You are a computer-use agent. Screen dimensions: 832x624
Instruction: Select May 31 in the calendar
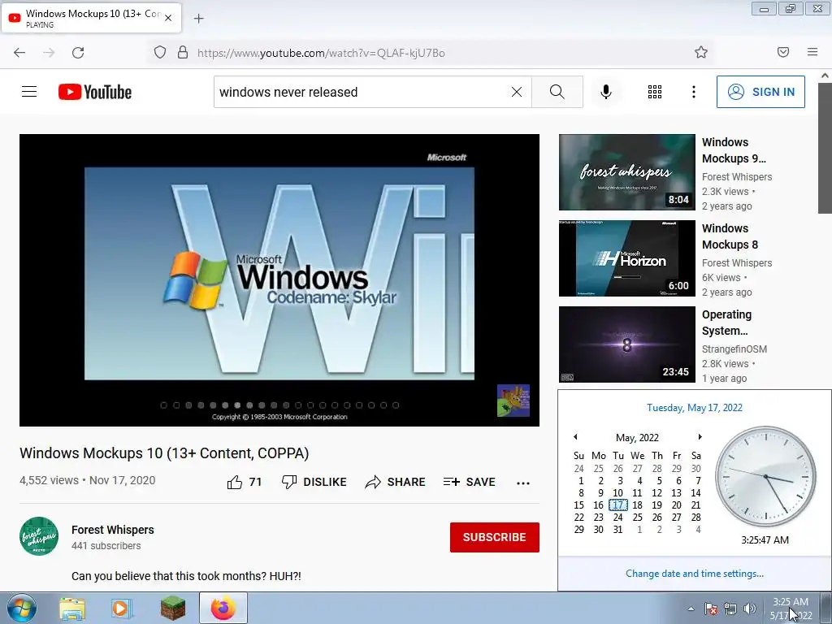pyautogui.click(x=618, y=529)
